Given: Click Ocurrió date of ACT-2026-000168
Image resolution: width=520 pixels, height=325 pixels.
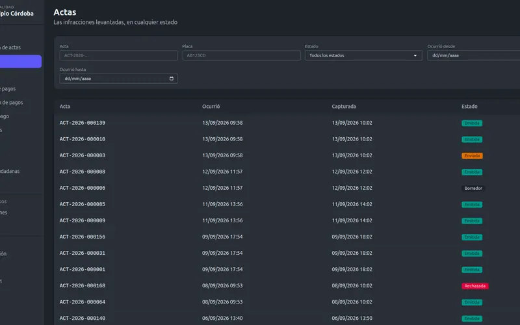Looking at the screenshot, I should click(222, 285).
